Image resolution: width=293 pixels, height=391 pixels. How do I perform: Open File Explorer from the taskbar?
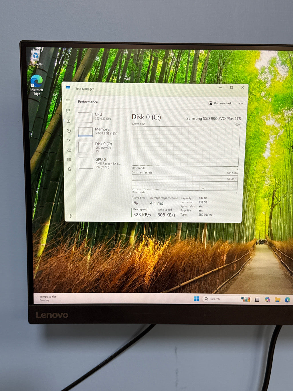(x=277, y=300)
